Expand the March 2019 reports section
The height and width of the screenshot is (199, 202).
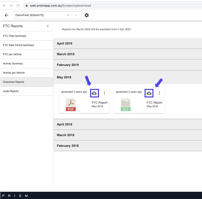[128, 54]
